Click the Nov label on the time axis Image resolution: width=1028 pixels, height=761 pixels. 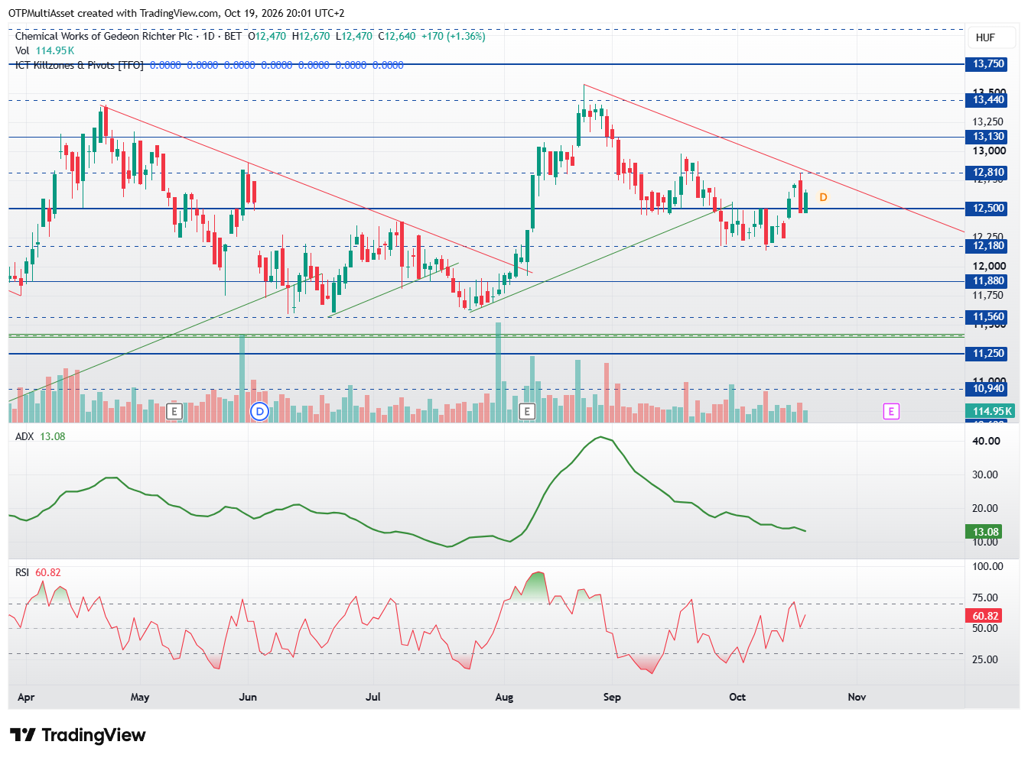857,697
